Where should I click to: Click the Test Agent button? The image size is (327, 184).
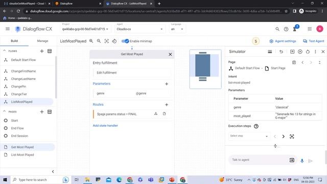pyautogui.click(x=313, y=41)
